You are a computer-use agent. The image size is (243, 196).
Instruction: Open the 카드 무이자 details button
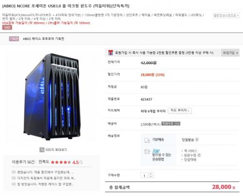click(x=180, y=111)
